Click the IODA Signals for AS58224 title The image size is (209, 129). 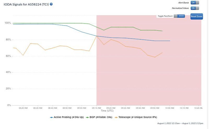[x=26, y=4]
